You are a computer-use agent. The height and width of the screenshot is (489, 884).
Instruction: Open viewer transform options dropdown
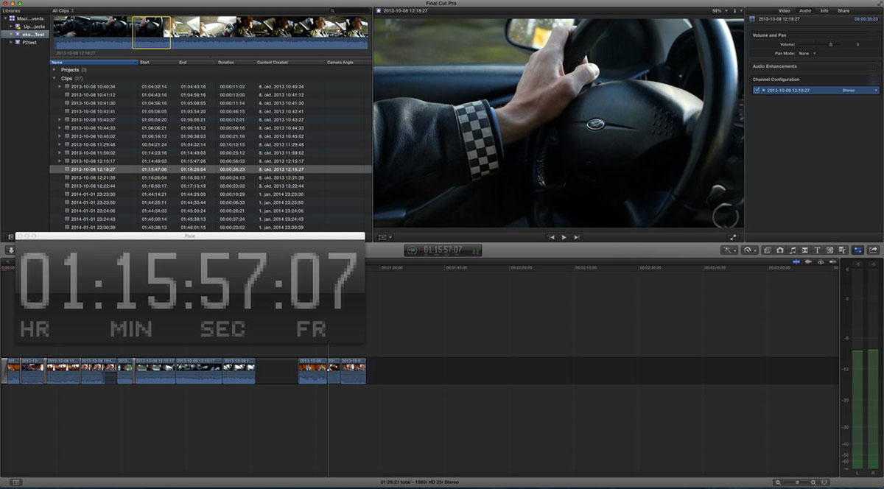(x=385, y=237)
